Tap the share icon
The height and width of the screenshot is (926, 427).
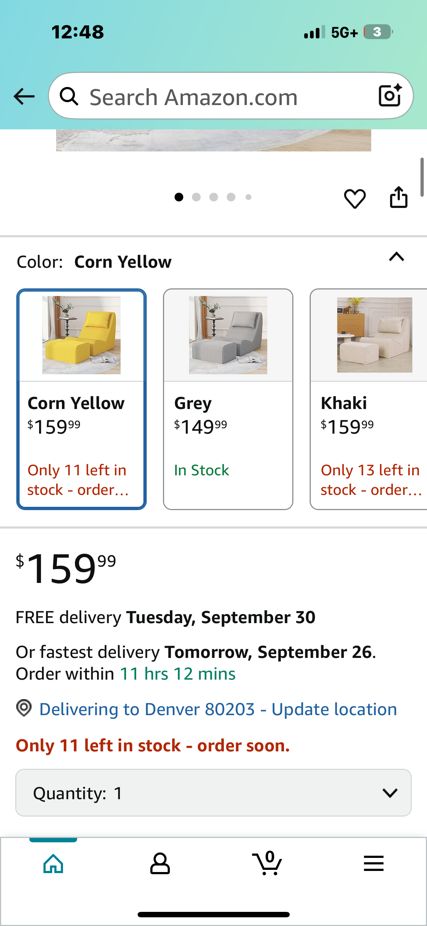(398, 197)
